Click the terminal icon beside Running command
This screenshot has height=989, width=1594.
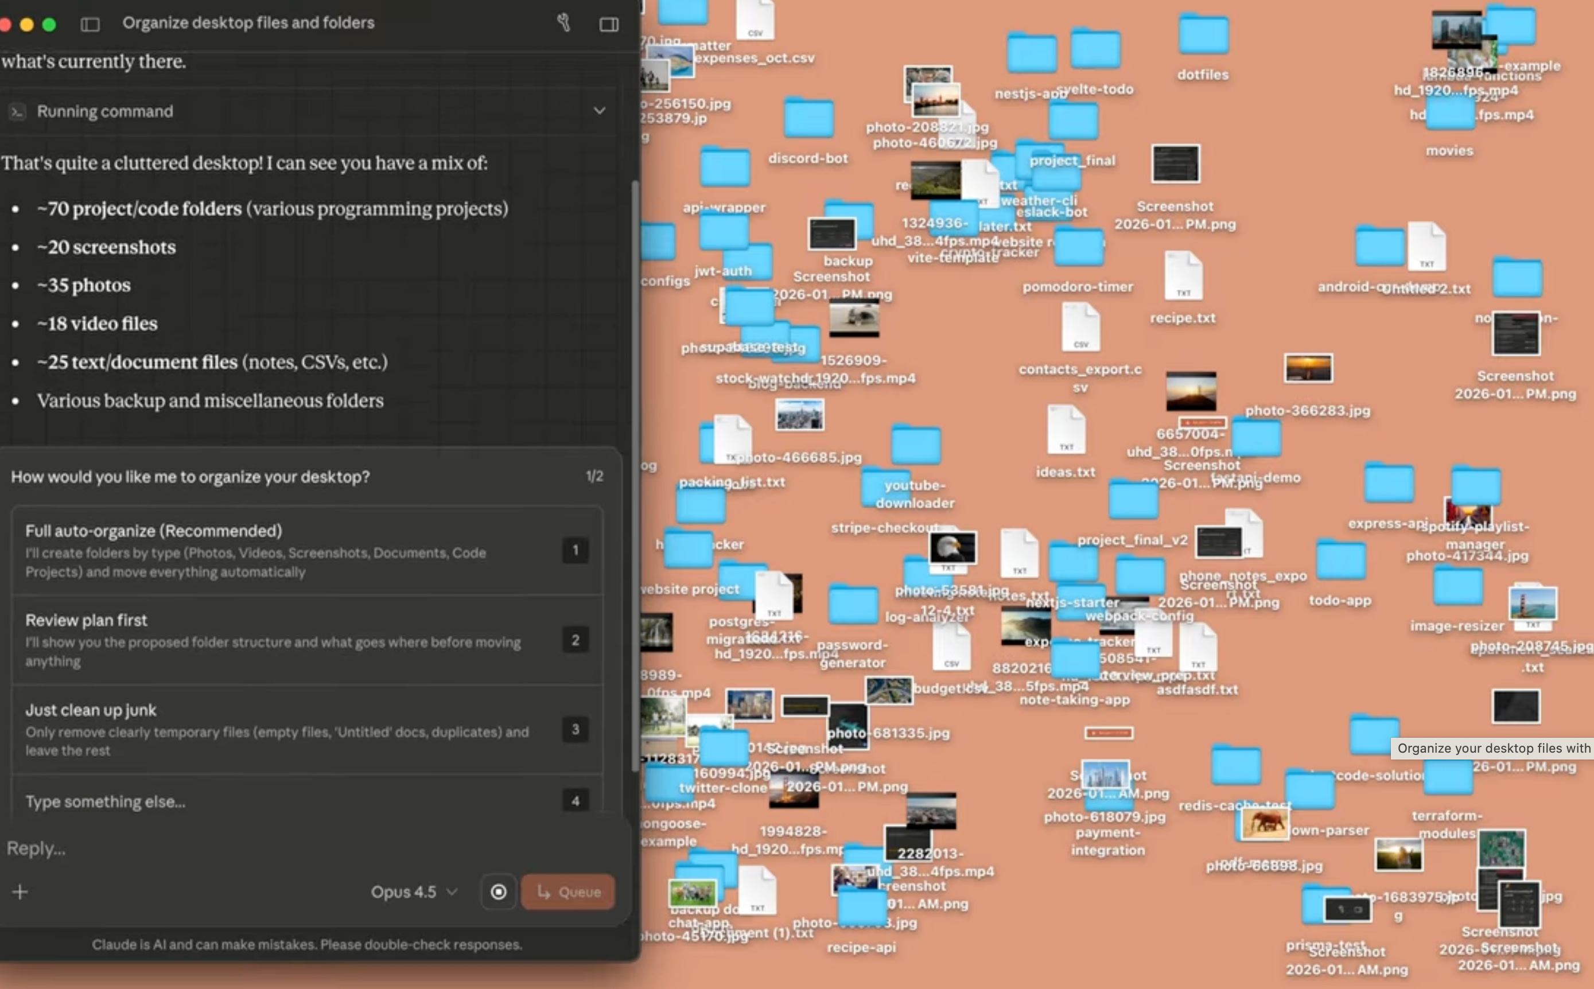17,112
